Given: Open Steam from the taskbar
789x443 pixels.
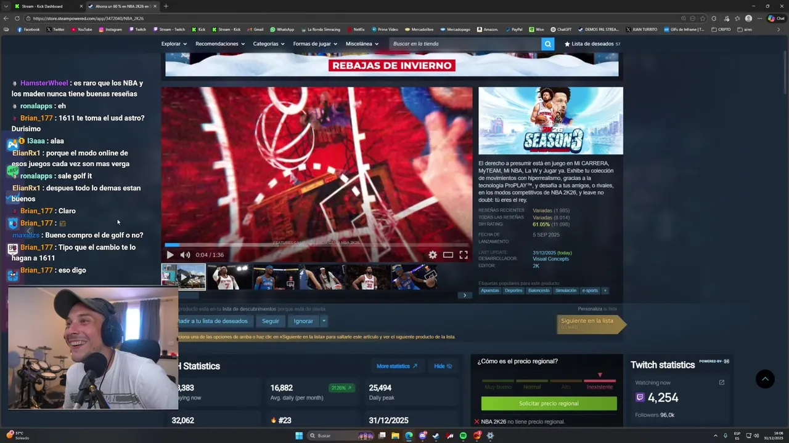Looking at the screenshot, I should tap(436, 436).
